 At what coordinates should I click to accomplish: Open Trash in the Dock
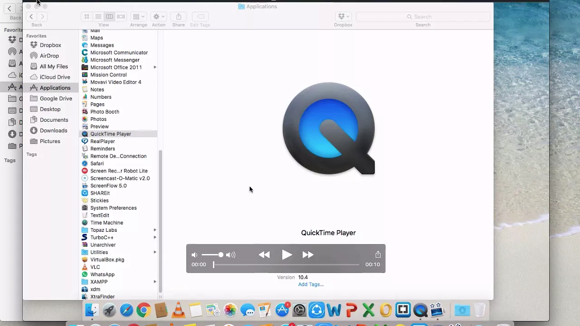pos(479,310)
